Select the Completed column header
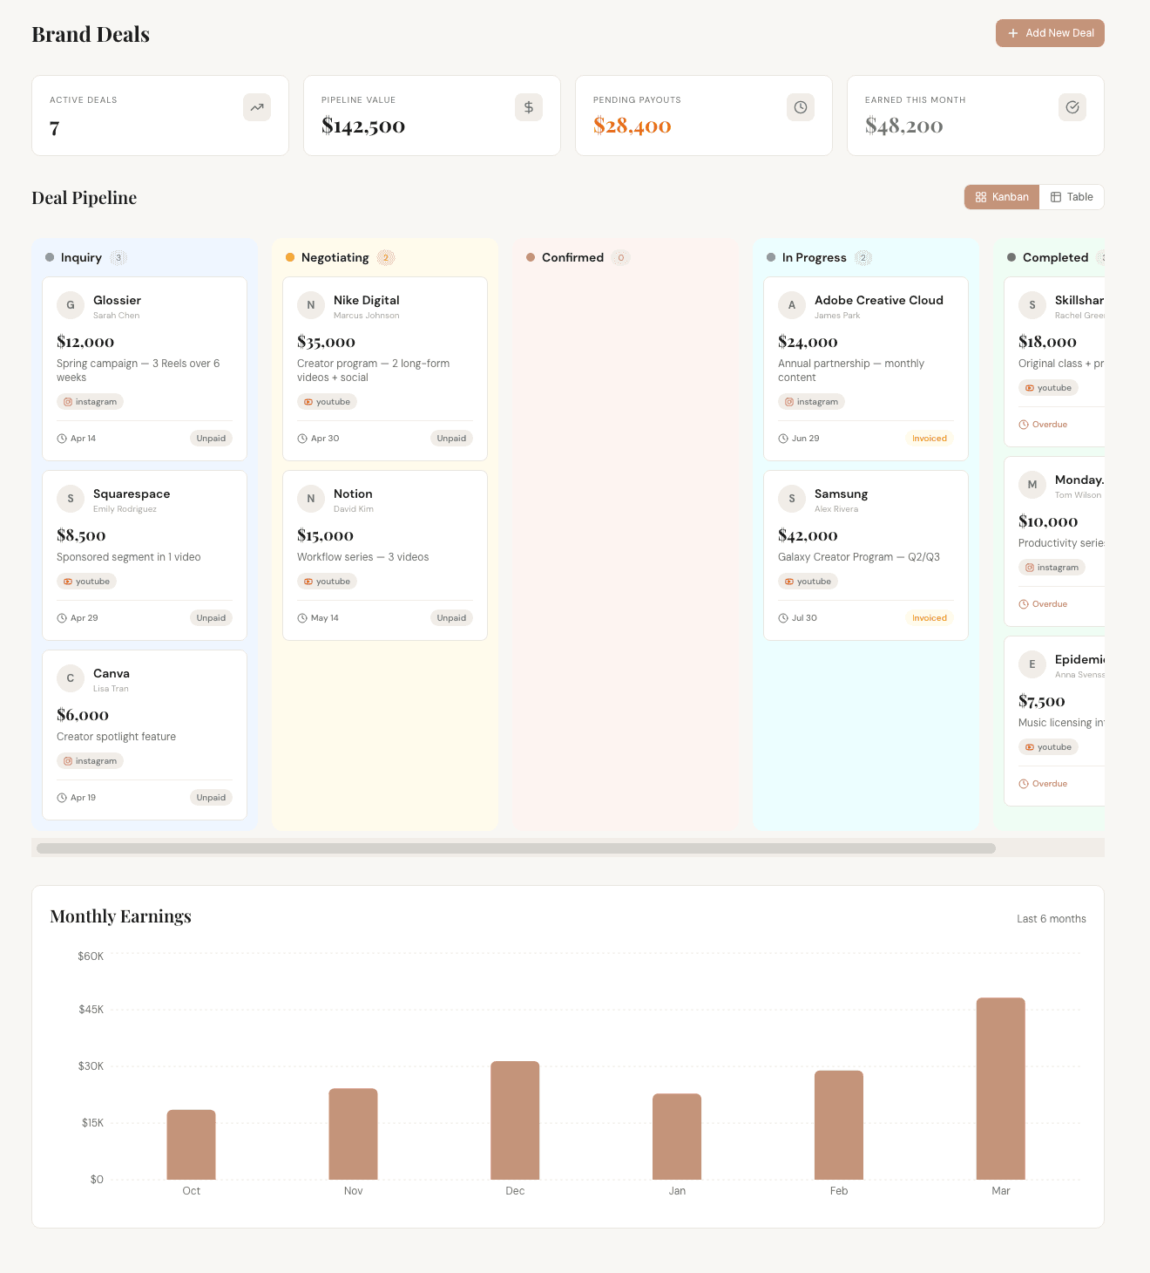Screen dimensions: 1150x1273 [1055, 257]
